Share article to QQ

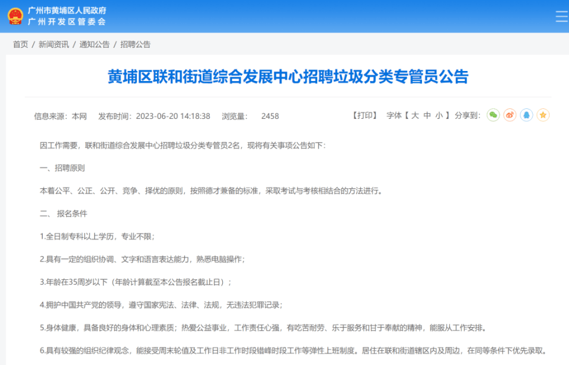click(x=526, y=115)
